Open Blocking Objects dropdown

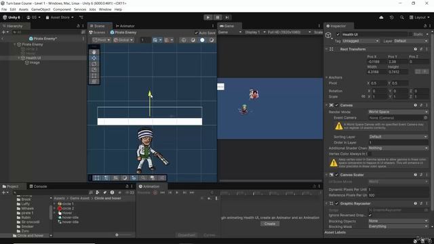click(398, 221)
